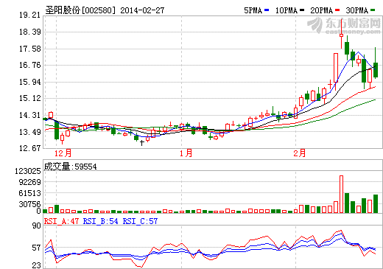The width and height of the screenshot is (383, 269).
Task: Click the red 20PMA legend color swatch
Action: pos(337,10)
